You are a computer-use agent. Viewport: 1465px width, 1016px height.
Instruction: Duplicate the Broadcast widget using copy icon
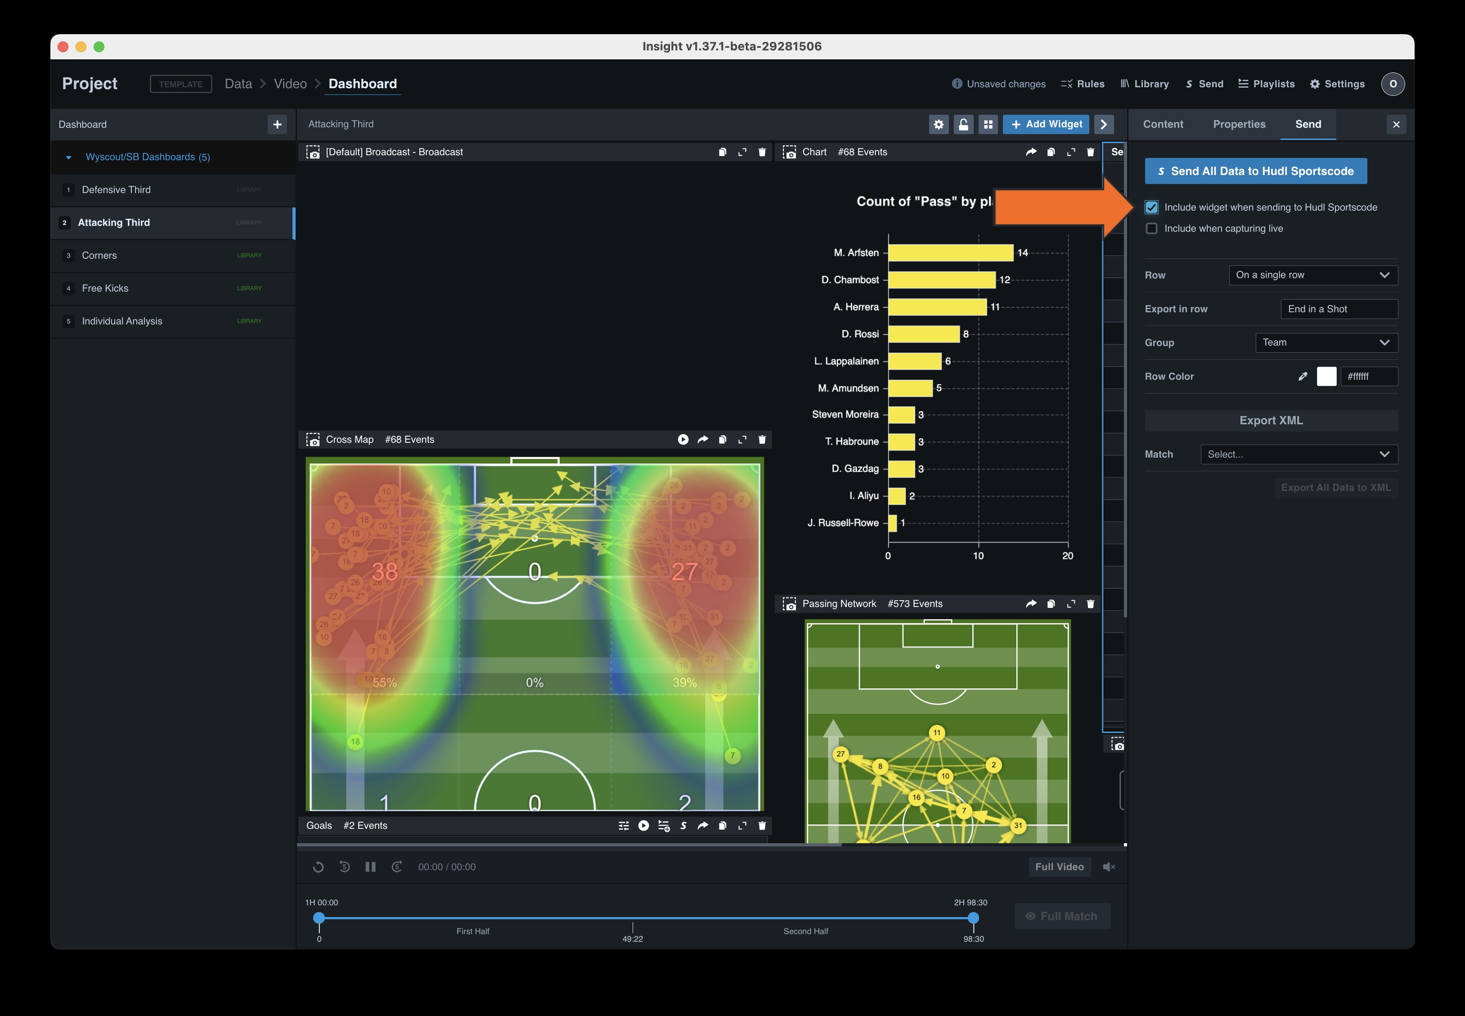(722, 152)
